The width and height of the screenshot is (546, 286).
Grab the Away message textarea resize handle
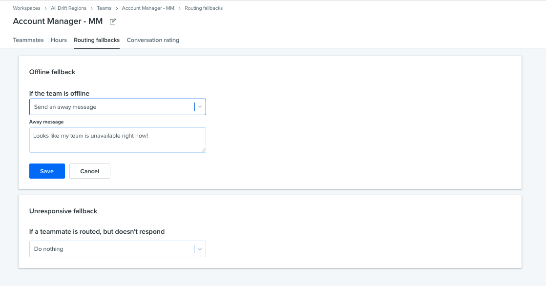click(x=203, y=150)
